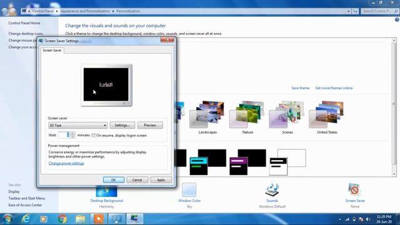
Task: Go to Control Panel Home
Action: click(x=24, y=23)
